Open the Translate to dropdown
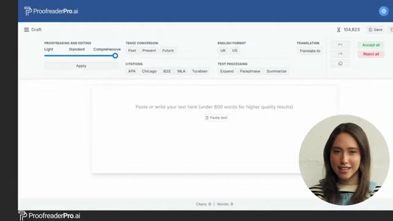 pyautogui.click(x=309, y=51)
